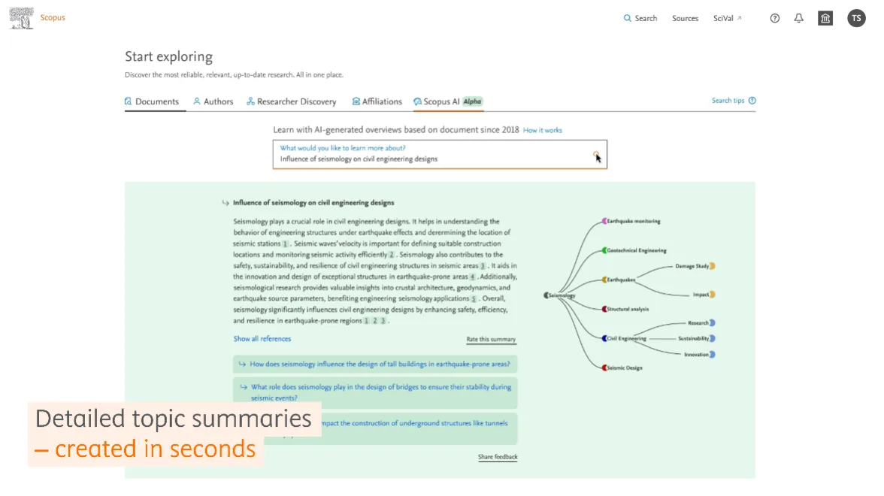Open Scopus AI using its sparkle icon
Image resolution: width=884 pixels, height=496 pixels.
(416, 101)
